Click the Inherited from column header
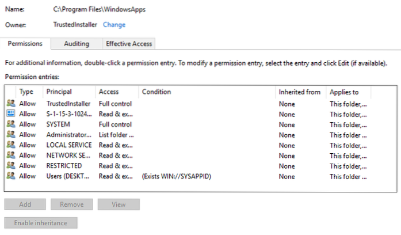Viewport: 401px width, 235px height. [x=299, y=92]
